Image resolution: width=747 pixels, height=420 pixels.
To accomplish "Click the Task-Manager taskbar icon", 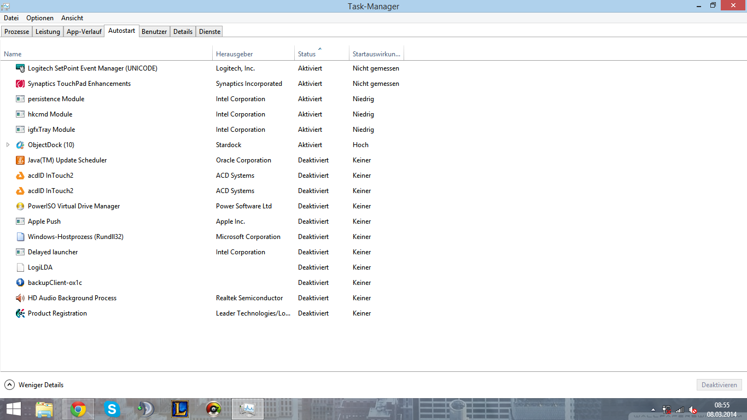I will pos(248,409).
